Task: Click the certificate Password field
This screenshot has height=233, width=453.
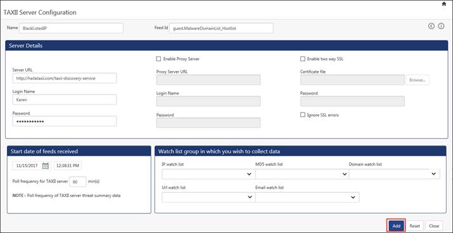Action: click(x=352, y=101)
